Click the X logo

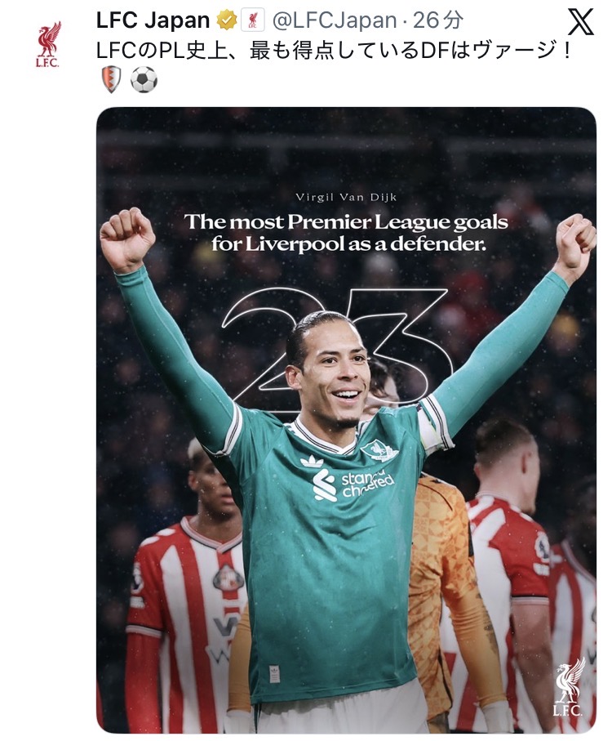[581, 21]
